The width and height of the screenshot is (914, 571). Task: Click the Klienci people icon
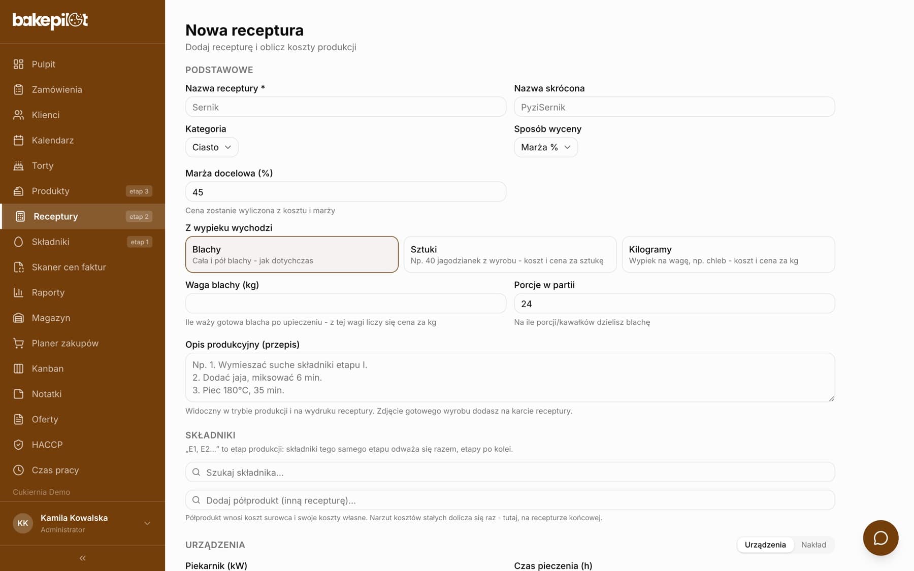(x=19, y=115)
